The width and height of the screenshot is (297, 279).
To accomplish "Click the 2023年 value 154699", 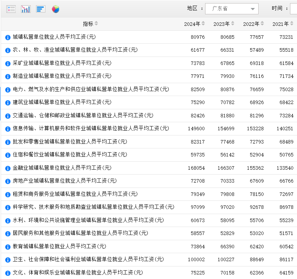I will coord(226,129).
